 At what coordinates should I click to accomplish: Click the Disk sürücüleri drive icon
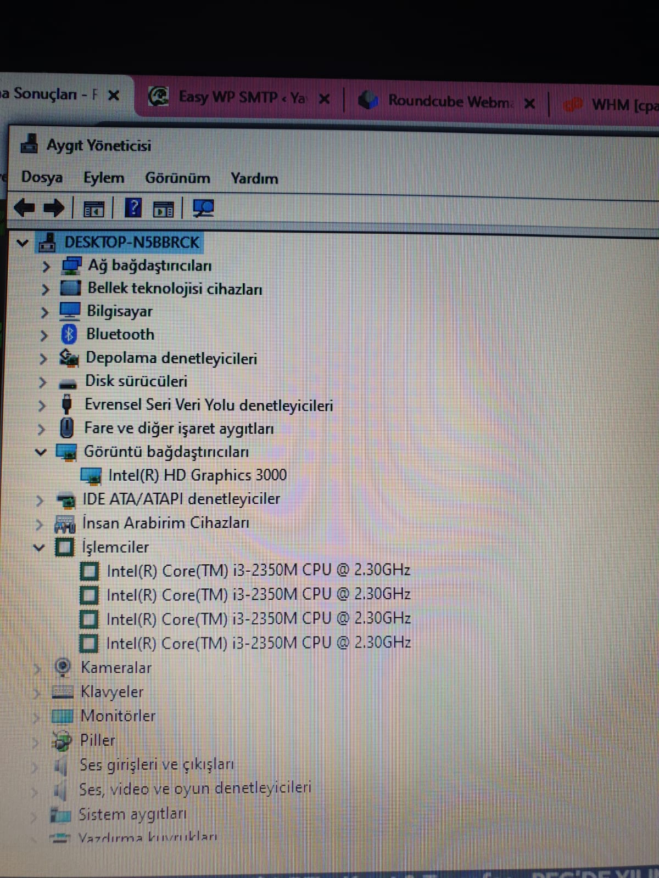tap(68, 383)
